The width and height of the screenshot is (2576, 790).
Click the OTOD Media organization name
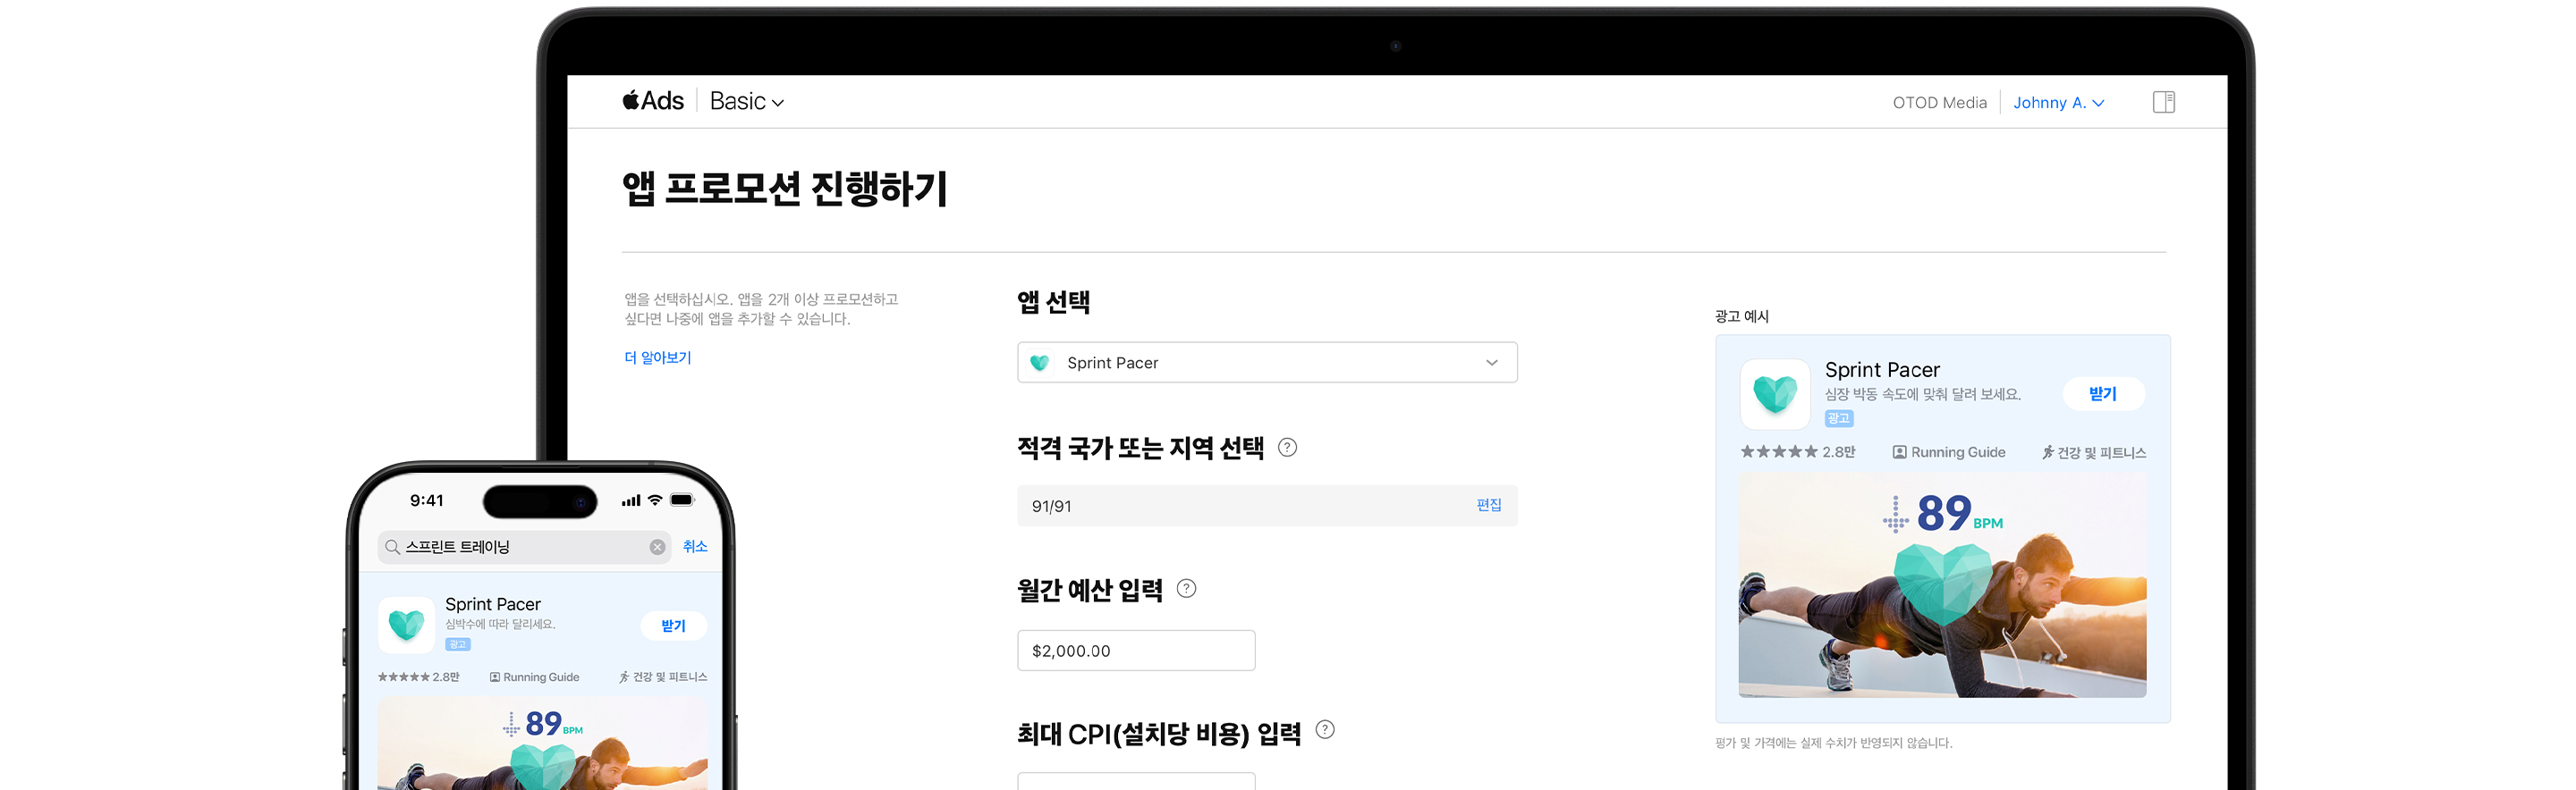[1938, 103]
